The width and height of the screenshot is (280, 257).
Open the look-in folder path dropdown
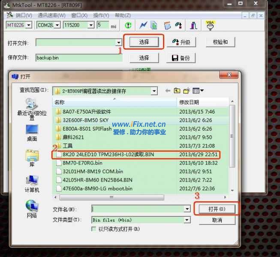point(154,91)
